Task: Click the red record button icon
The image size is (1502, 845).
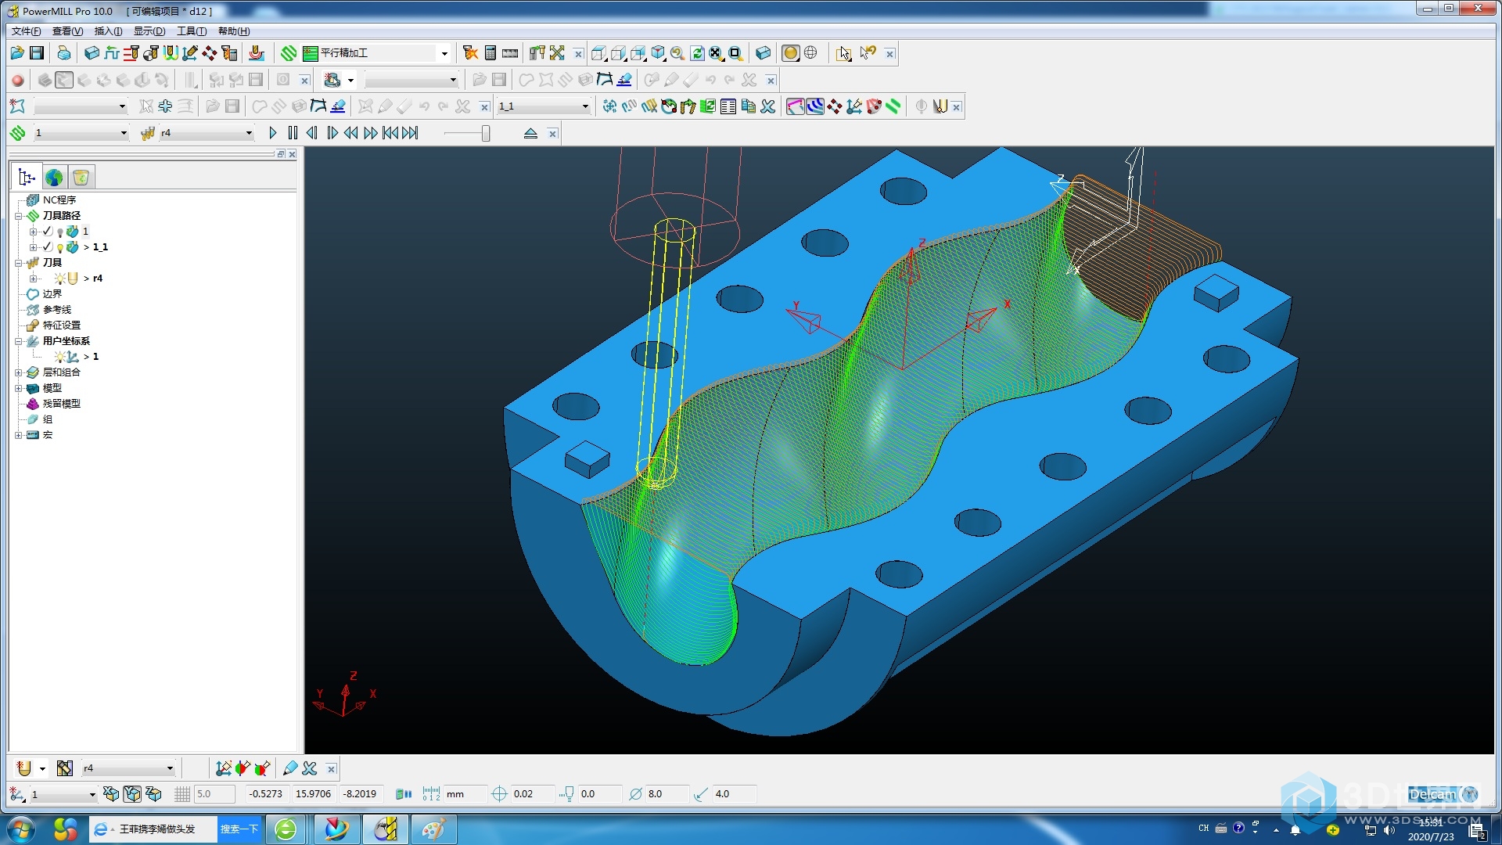Action: (17, 80)
